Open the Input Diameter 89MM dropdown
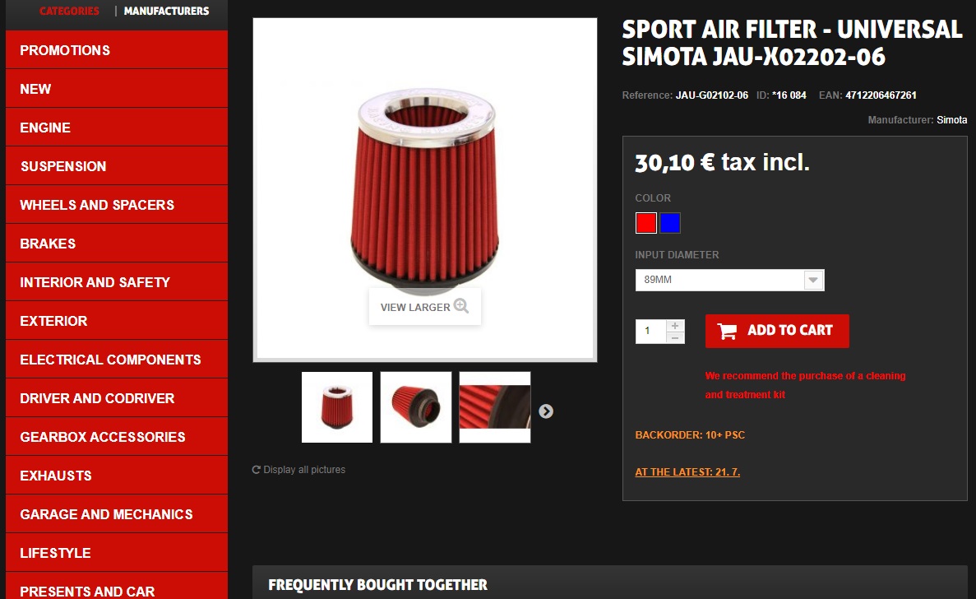Image resolution: width=976 pixels, height=599 pixels. 729,281
